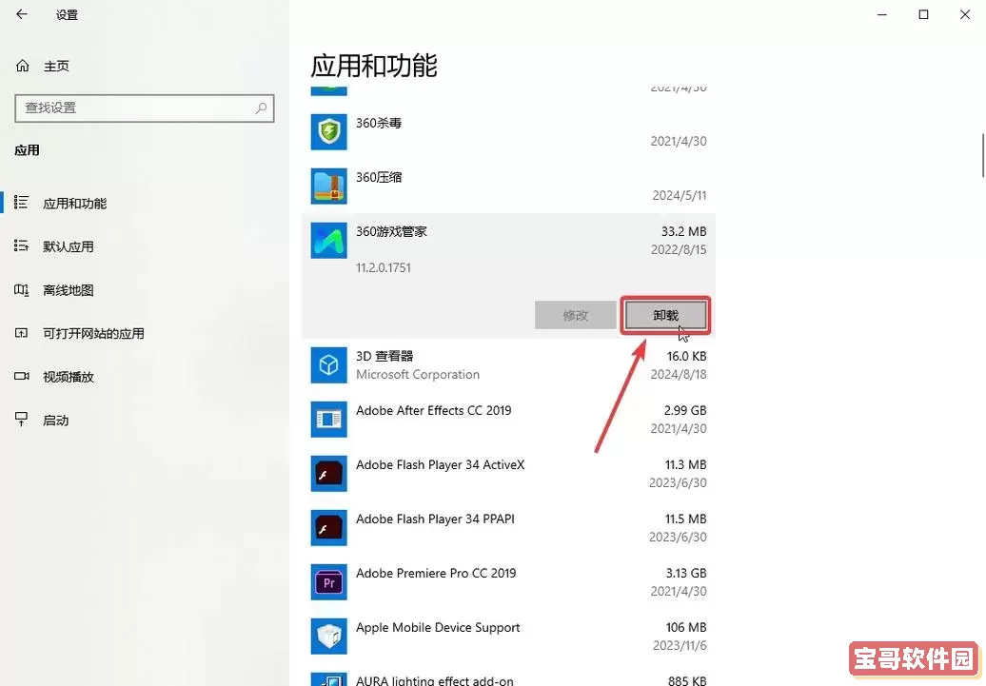Select the 360压缩 list entry name
Viewport: 986px width, 686px height.
(x=379, y=177)
